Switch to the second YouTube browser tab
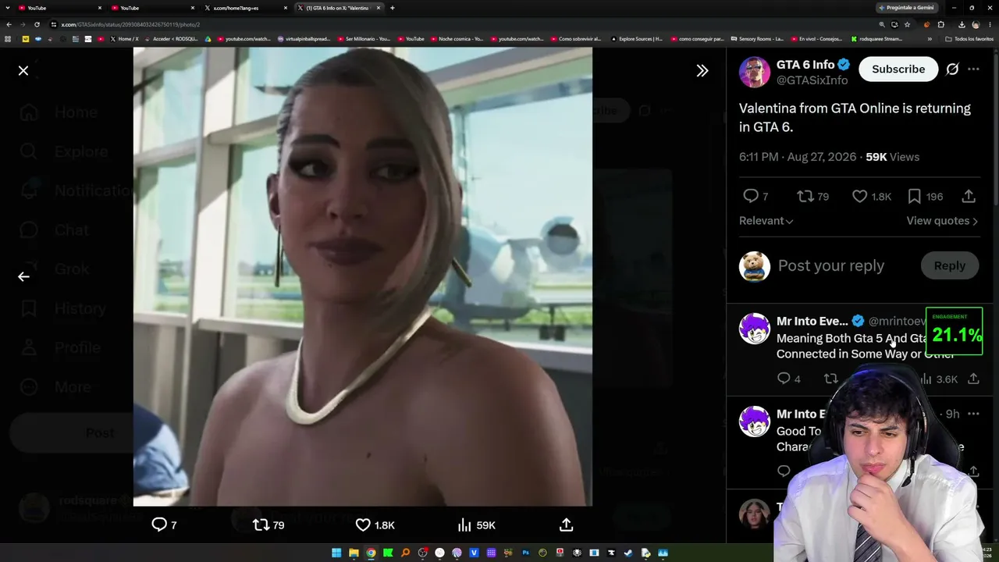 pos(152,8)
